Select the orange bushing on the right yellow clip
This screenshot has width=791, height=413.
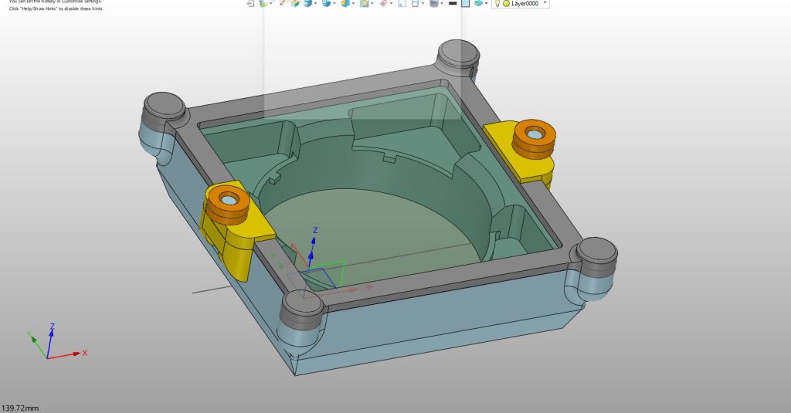(535, 137)
